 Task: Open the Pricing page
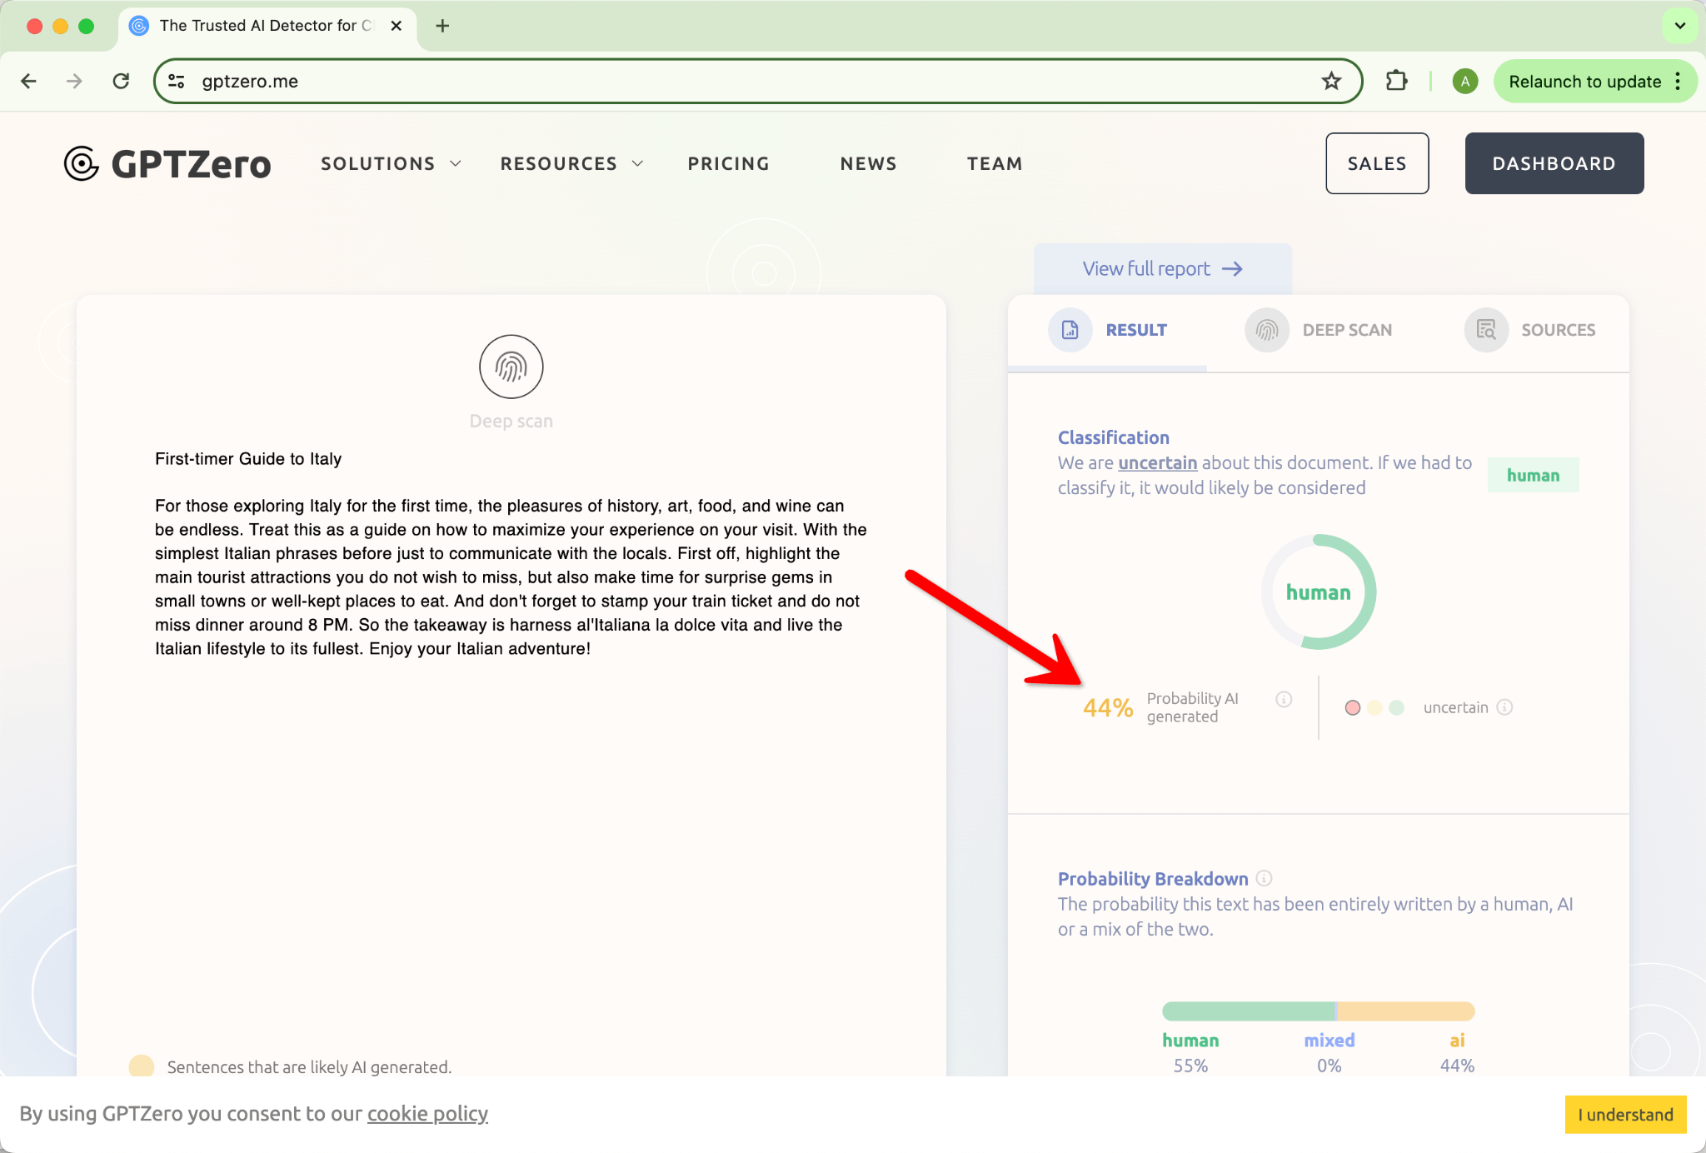(728, 163)
